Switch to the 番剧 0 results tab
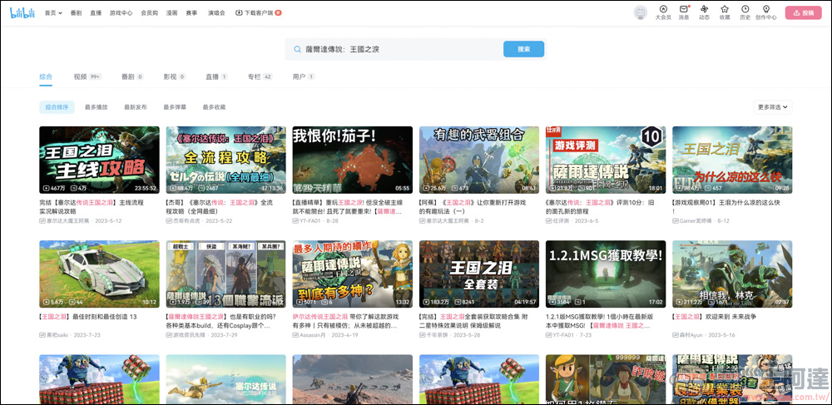The image size is (832, 405). (x=132, y=77)
